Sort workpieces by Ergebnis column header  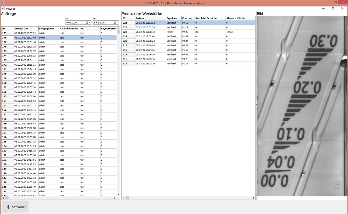(173, 18)
